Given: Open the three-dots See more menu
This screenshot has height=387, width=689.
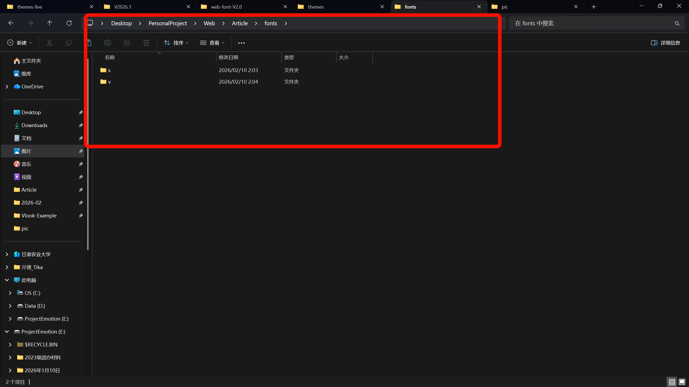Looking at the screenshot, I should [x=241, y=43].
